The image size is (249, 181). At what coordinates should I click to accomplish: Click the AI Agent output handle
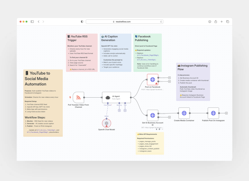point(131,98)
